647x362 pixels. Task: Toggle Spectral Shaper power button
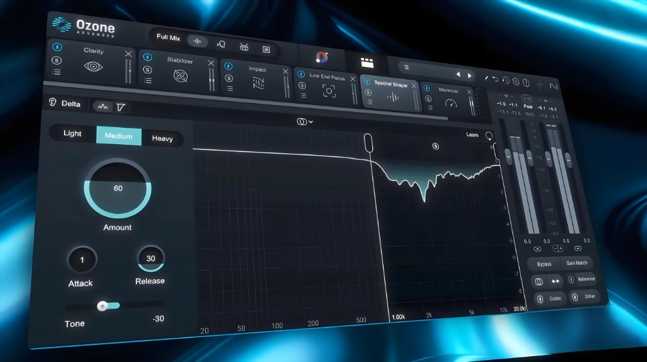(367, 82)
